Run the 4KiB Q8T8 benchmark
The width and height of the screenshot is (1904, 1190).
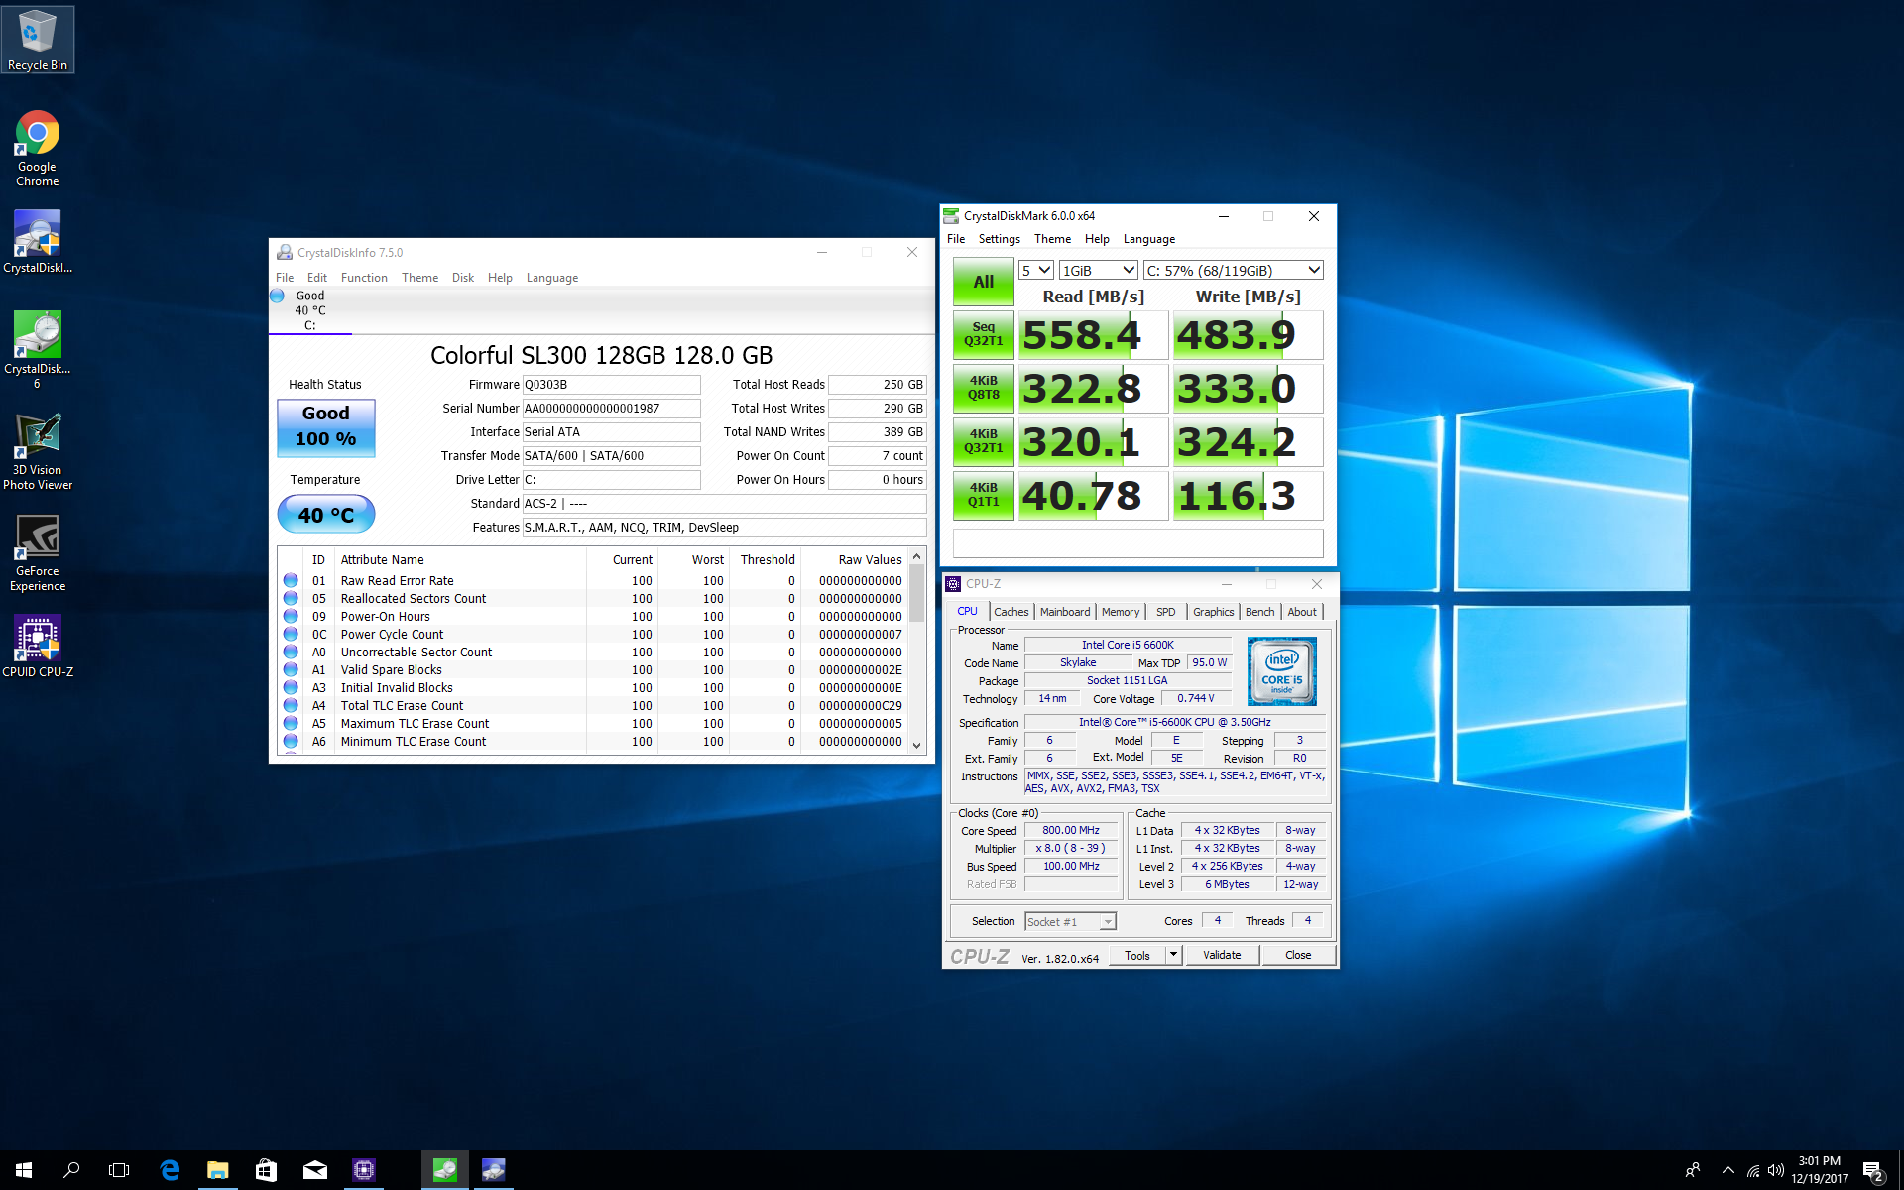(x=984, y=388)
